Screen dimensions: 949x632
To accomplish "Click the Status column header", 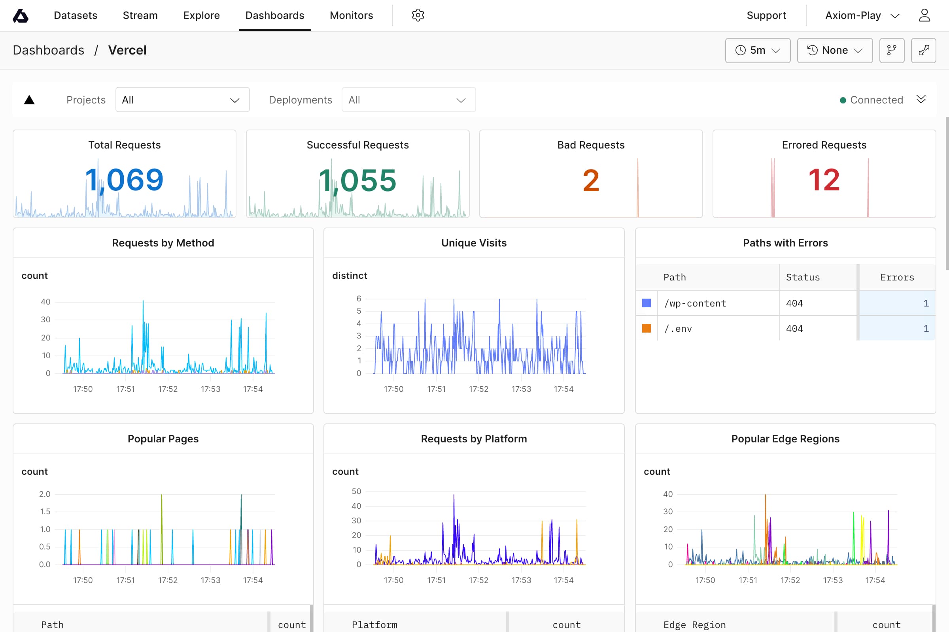I will (x=818, y=277).
